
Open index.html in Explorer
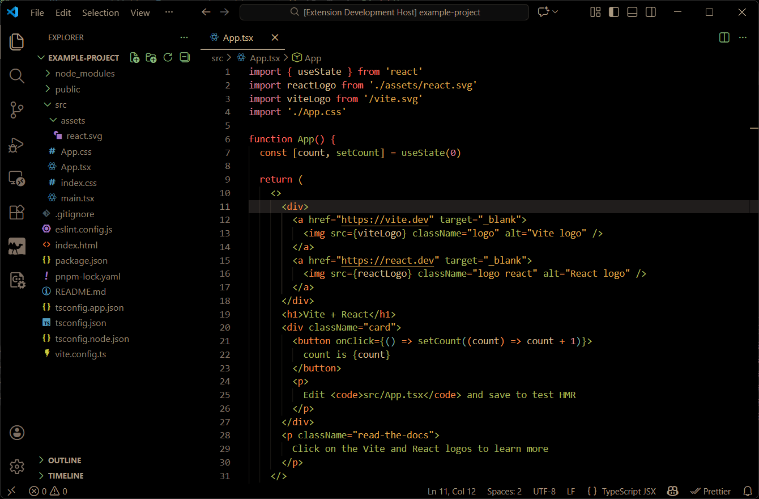(76, 246)
